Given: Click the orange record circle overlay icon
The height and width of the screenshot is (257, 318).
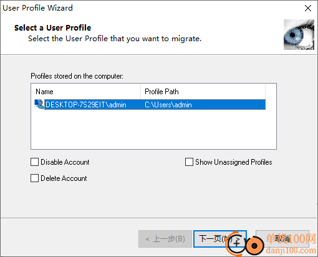Looking at the screenshot, I should coord(254,246).
